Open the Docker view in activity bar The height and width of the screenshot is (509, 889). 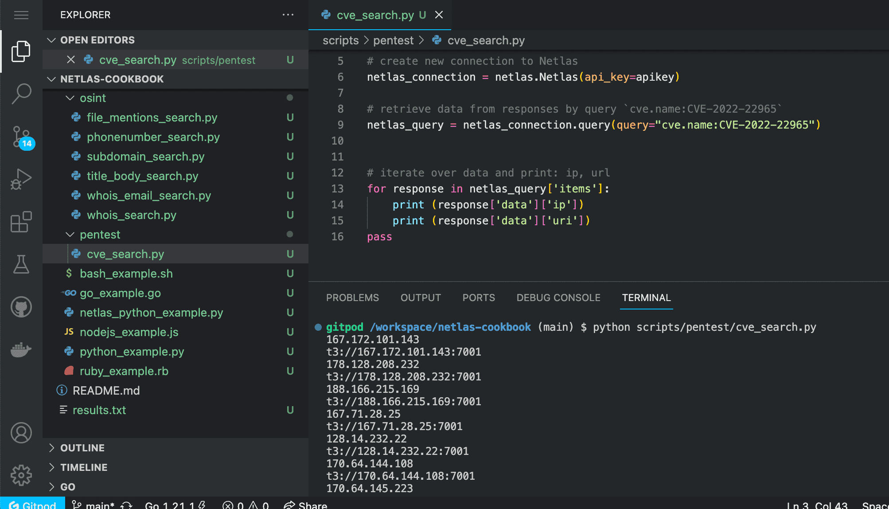(21, 350)
